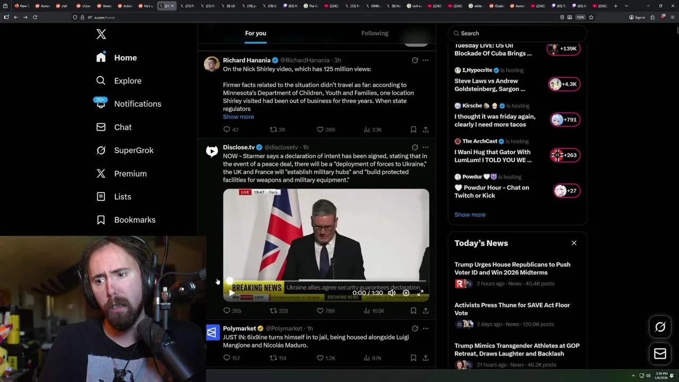Click the Search input field
The height and width of the screenshot is (382, 679).
[x=517, y=33]
